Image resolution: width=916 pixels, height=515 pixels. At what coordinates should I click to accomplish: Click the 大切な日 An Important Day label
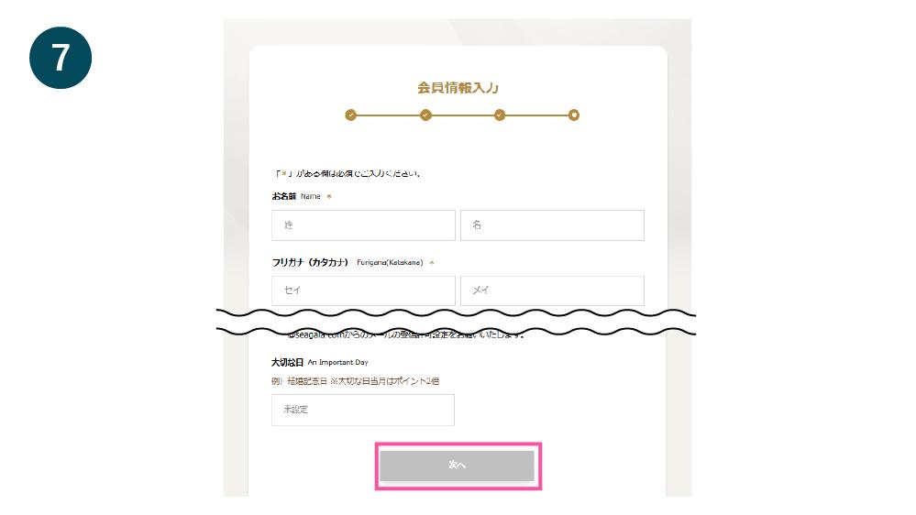319,362
